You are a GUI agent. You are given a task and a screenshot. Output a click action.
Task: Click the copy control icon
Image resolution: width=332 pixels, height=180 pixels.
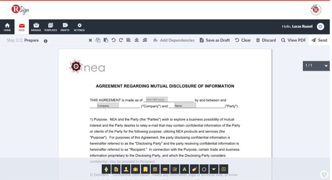coord(98,40)
